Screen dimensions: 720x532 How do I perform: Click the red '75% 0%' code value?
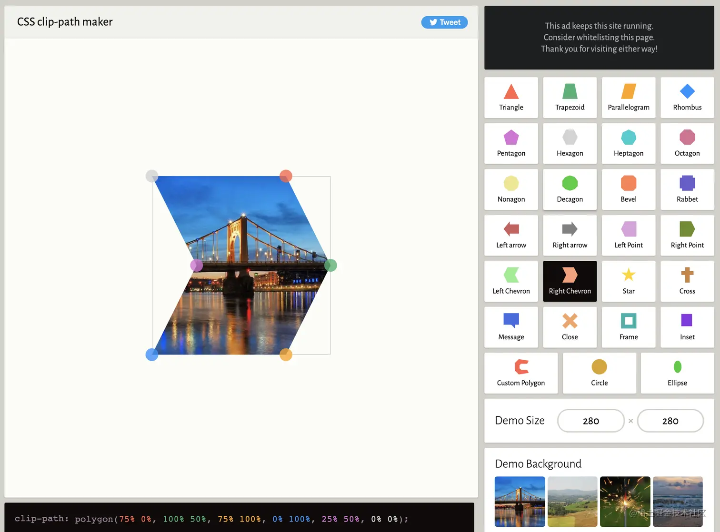pyautogui.click(x=135, y=519)
